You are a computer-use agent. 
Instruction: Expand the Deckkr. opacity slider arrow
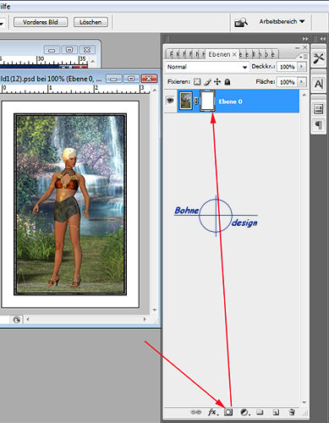coord(302,67)
